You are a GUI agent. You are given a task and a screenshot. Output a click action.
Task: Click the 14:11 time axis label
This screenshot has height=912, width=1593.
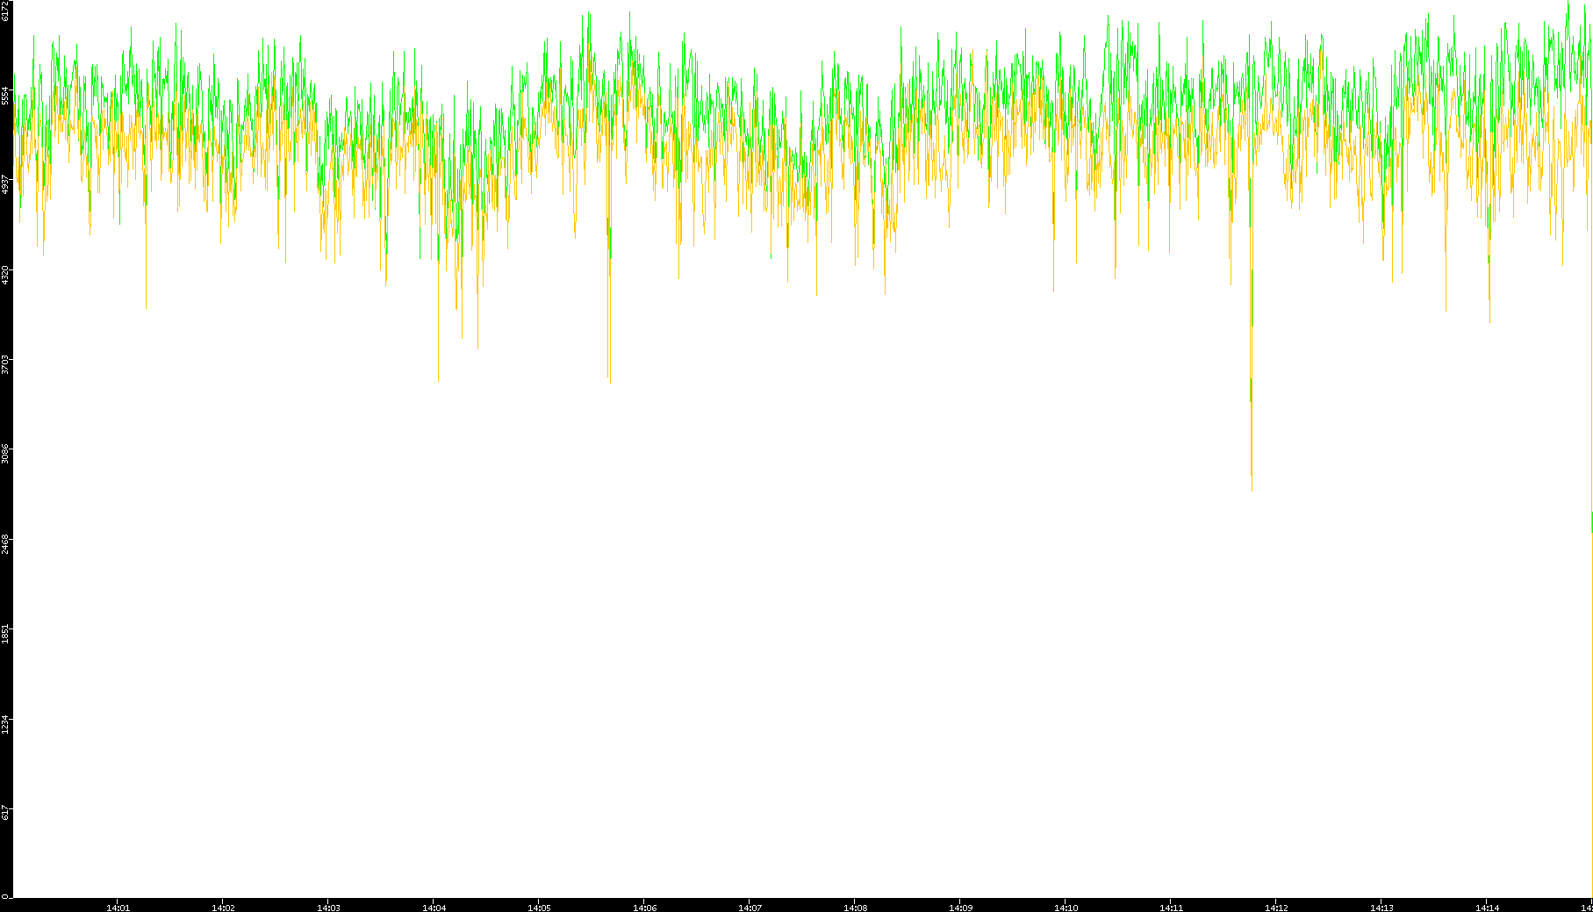point(1171,908)
